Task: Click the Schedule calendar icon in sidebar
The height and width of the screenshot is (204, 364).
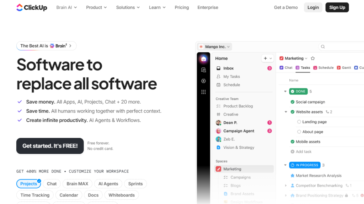Action: 219,85
